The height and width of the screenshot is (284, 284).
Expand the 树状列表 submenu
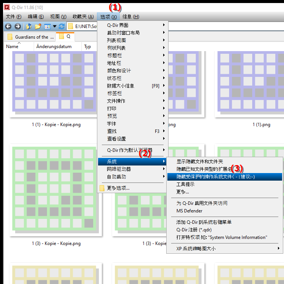(133, 48)
